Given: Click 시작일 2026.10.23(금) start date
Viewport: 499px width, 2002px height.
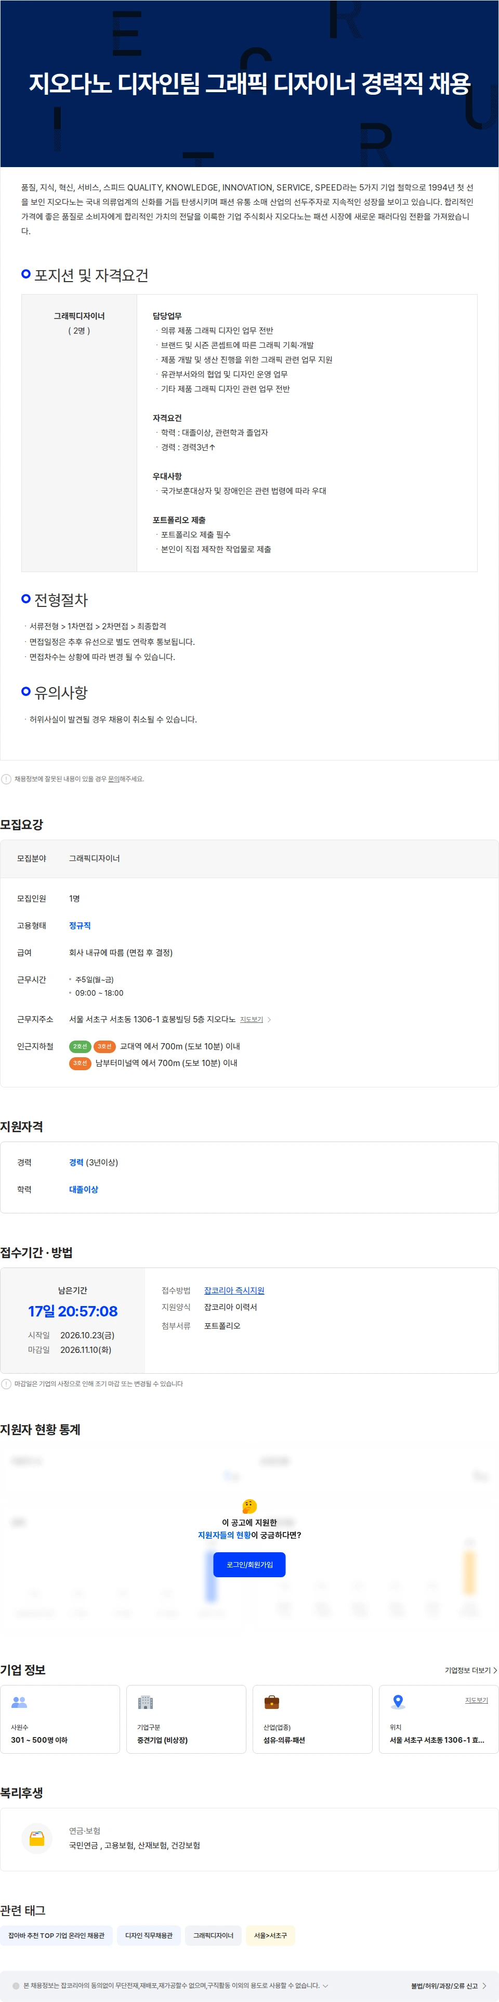Looking at the screenshot, I should click(x=87, y=1335).
